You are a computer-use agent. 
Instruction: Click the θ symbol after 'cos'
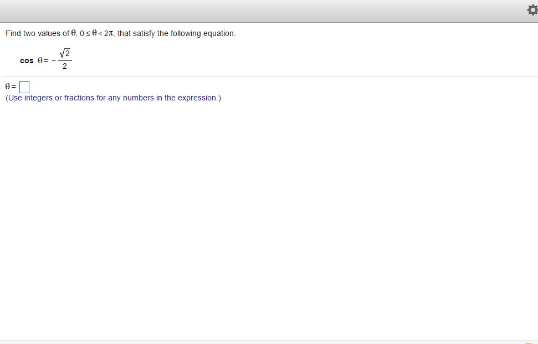tap(40, 60)
